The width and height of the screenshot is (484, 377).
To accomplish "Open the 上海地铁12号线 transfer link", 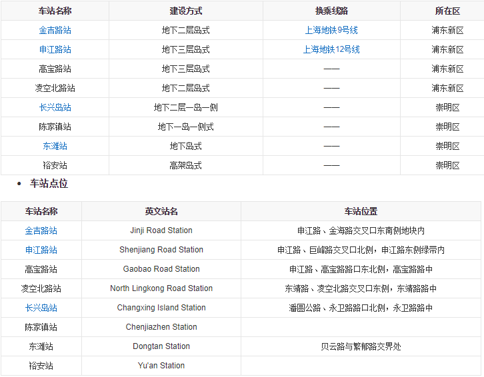I will [x=331, y=49].
